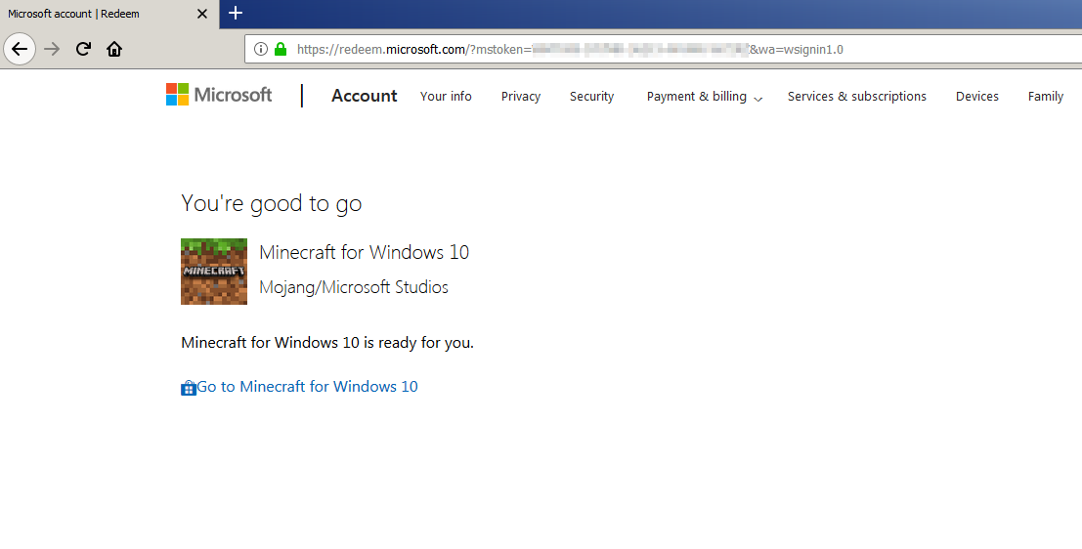
Task: Click the Minecraft game thumbnail
Action: (214, 272)
